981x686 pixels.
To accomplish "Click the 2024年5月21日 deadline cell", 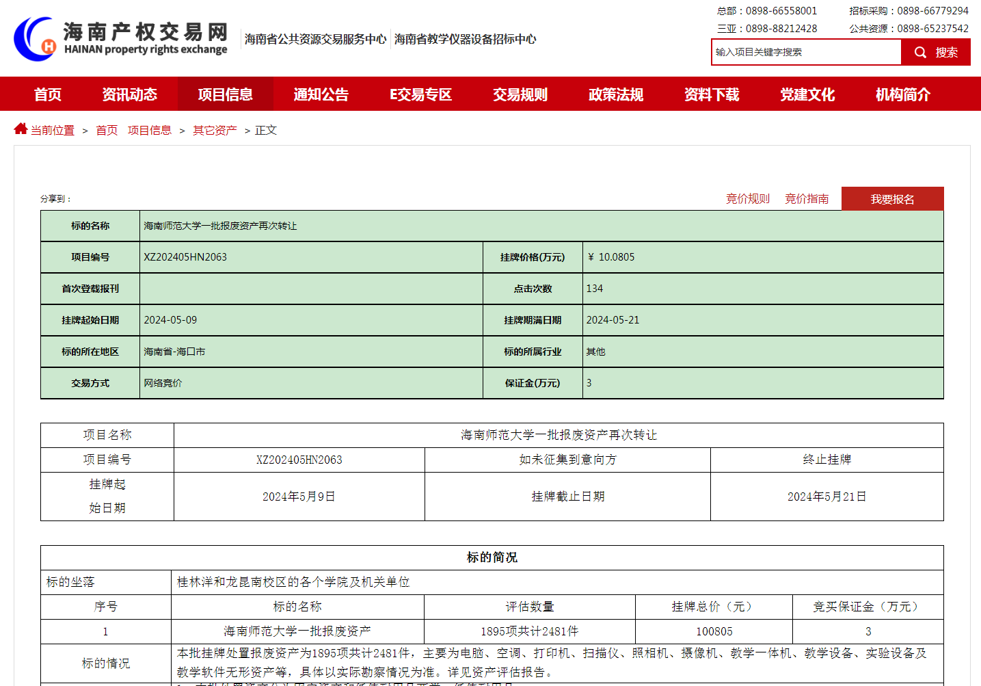I will pos(827,497).
